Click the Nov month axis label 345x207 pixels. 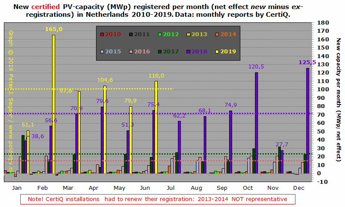tap(273, 188)
